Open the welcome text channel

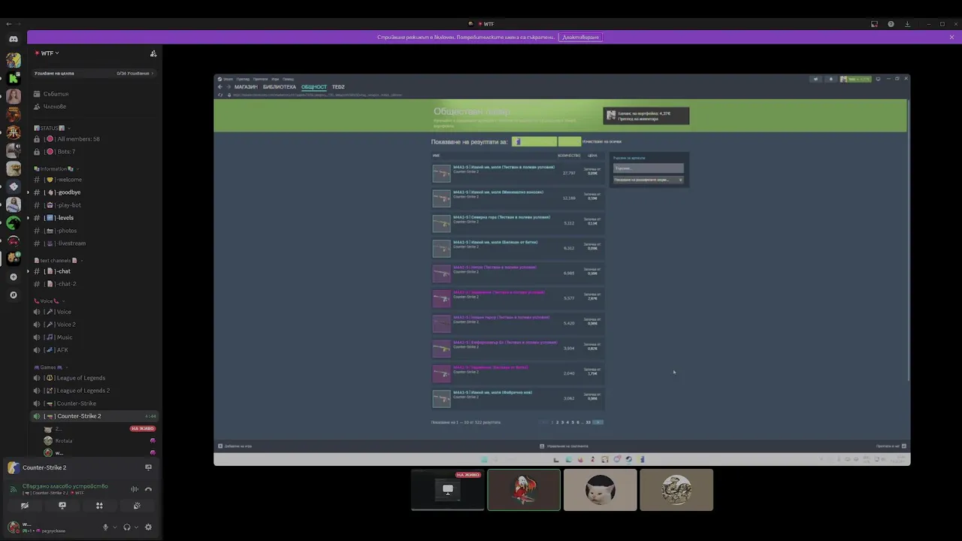pyautogui.click(x=93, y=180)
